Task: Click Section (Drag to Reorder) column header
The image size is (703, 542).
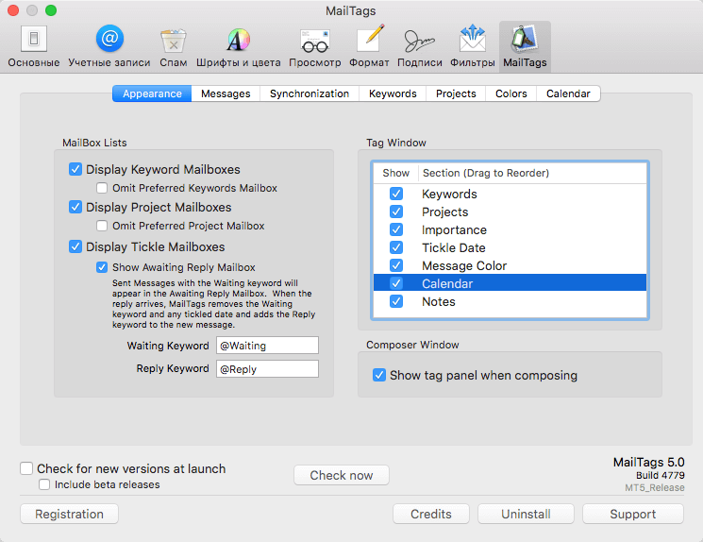Action: (532, 173)
